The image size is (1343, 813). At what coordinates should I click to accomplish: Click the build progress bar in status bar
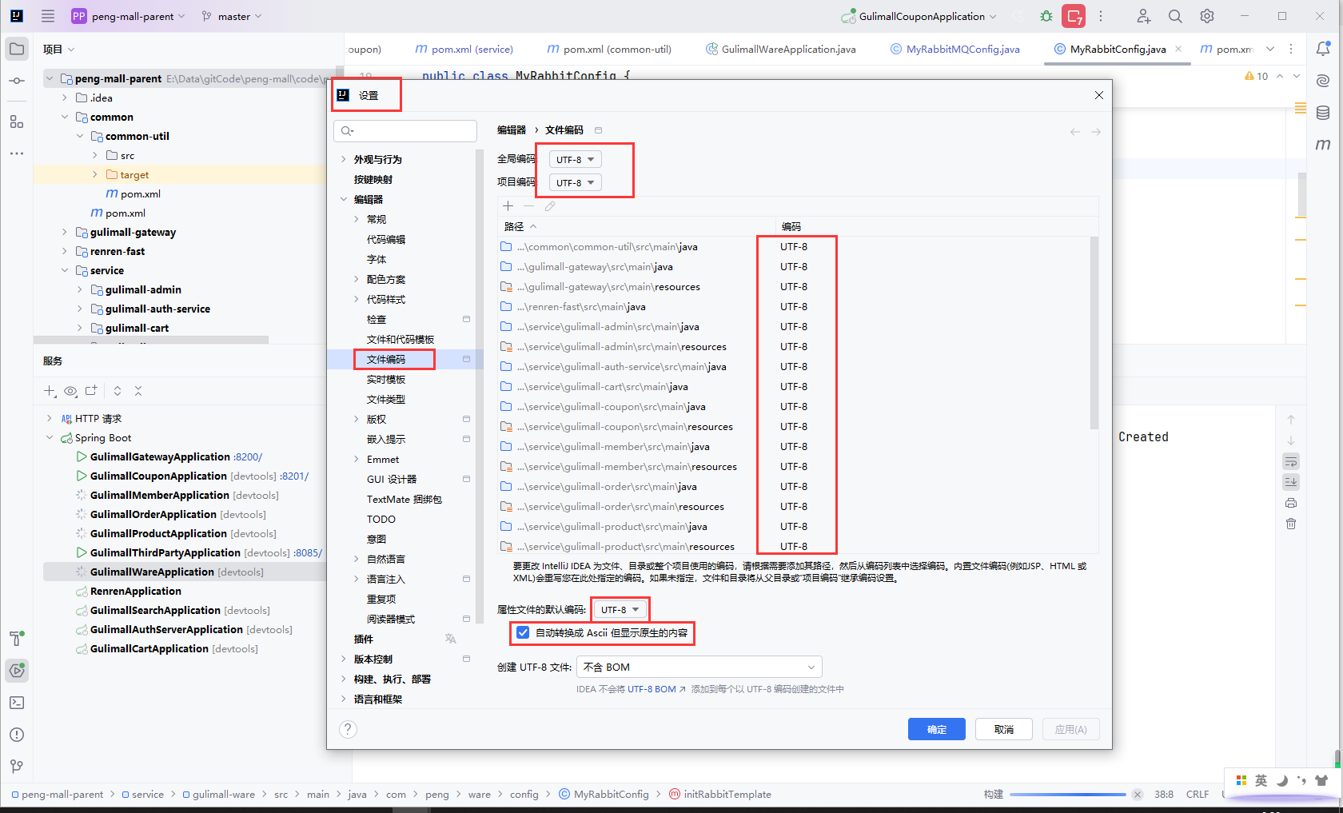click(1067, 794)
